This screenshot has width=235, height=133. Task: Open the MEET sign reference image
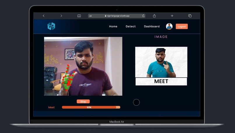pos(161,66)
